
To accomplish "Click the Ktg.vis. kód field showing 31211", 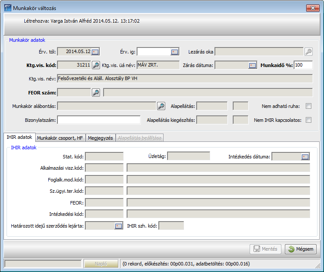I will click(74, 65).
